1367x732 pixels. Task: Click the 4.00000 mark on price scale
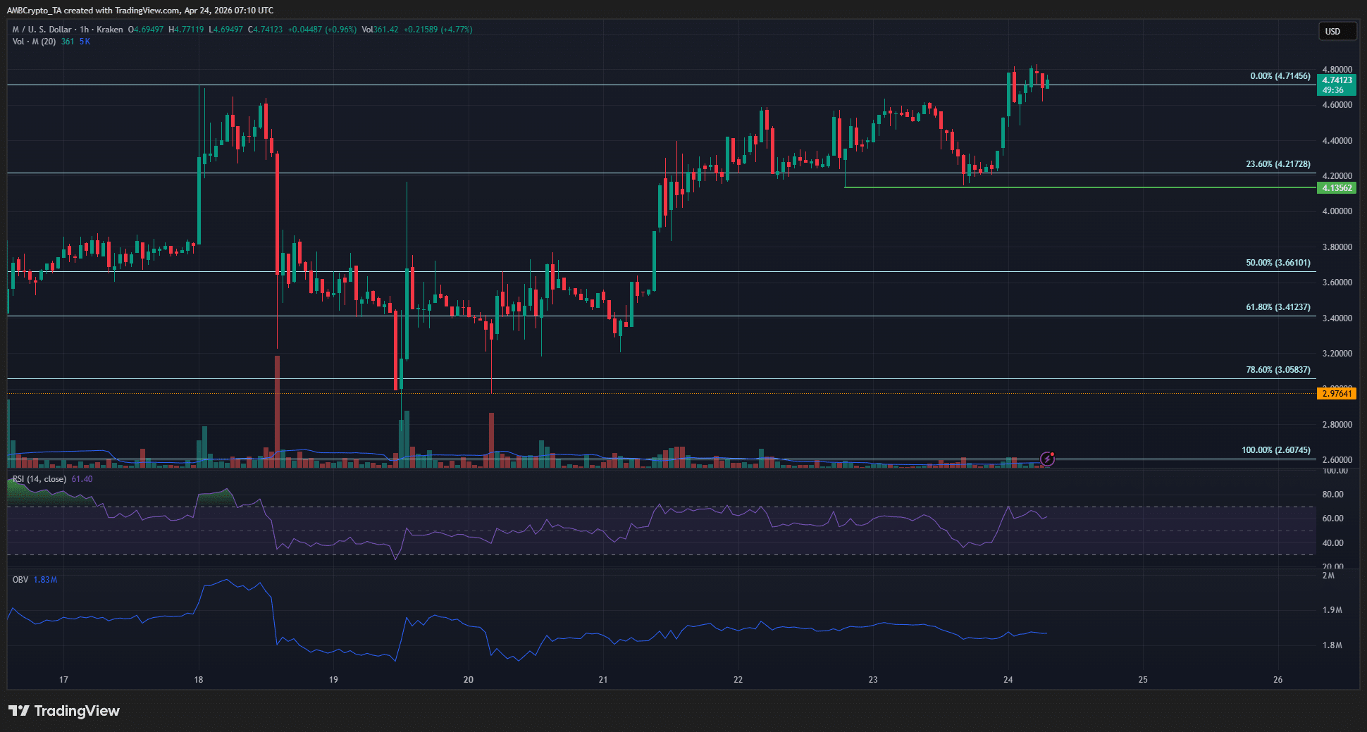(x=1337, y=211)
